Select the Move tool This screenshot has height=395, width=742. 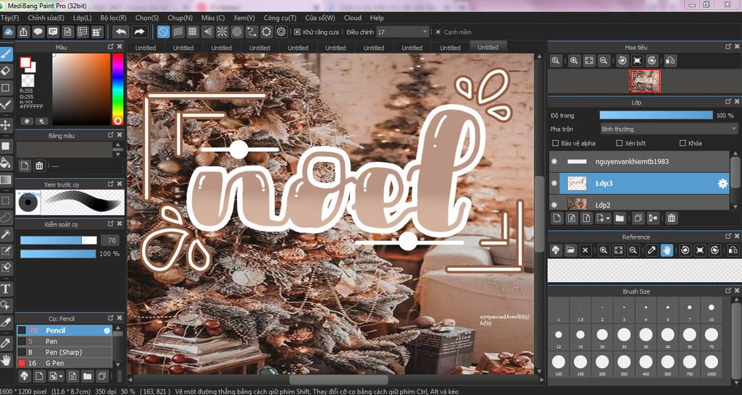click(x=6, y=125)
